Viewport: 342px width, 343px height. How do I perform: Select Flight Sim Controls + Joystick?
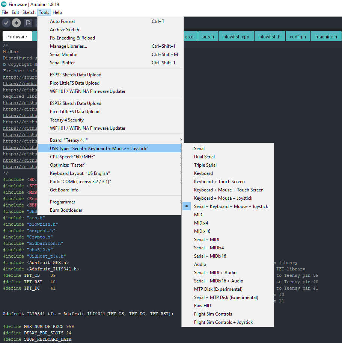coord(227,322)
